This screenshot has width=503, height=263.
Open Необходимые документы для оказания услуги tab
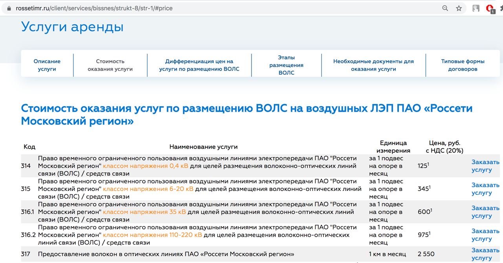373,65
